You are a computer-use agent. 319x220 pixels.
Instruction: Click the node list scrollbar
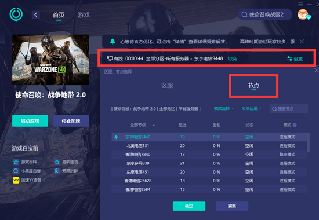[x=309, y=142]
